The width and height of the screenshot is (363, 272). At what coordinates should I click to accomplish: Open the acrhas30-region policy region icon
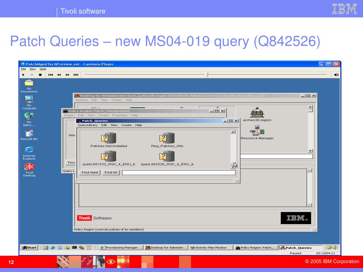point(257,112)
